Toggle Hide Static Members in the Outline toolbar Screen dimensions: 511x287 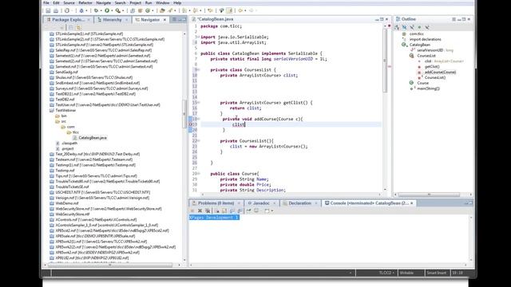pos(412,27)
